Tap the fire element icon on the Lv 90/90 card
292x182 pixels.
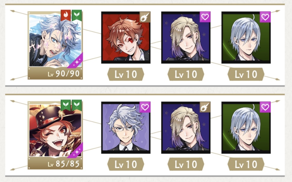[x=65, y=15]
